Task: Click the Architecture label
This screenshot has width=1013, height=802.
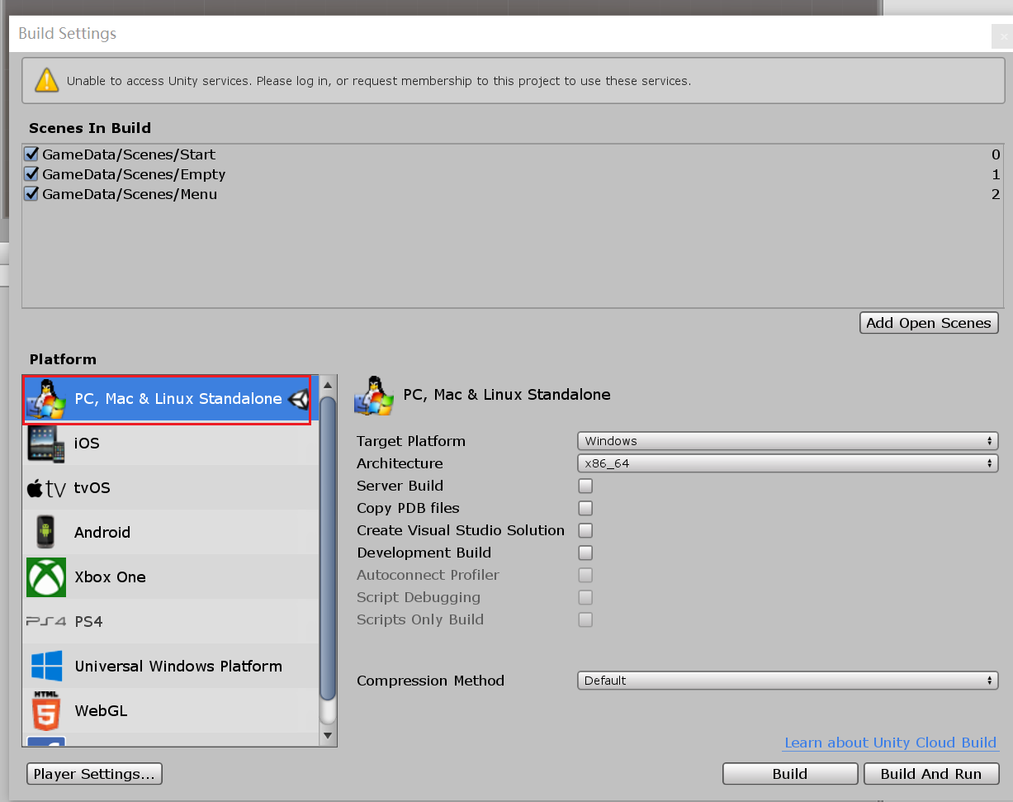Action: [x=400, y=463]
